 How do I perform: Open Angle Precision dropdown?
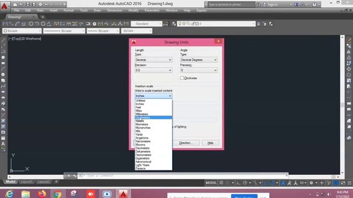[x=199, y=70]
